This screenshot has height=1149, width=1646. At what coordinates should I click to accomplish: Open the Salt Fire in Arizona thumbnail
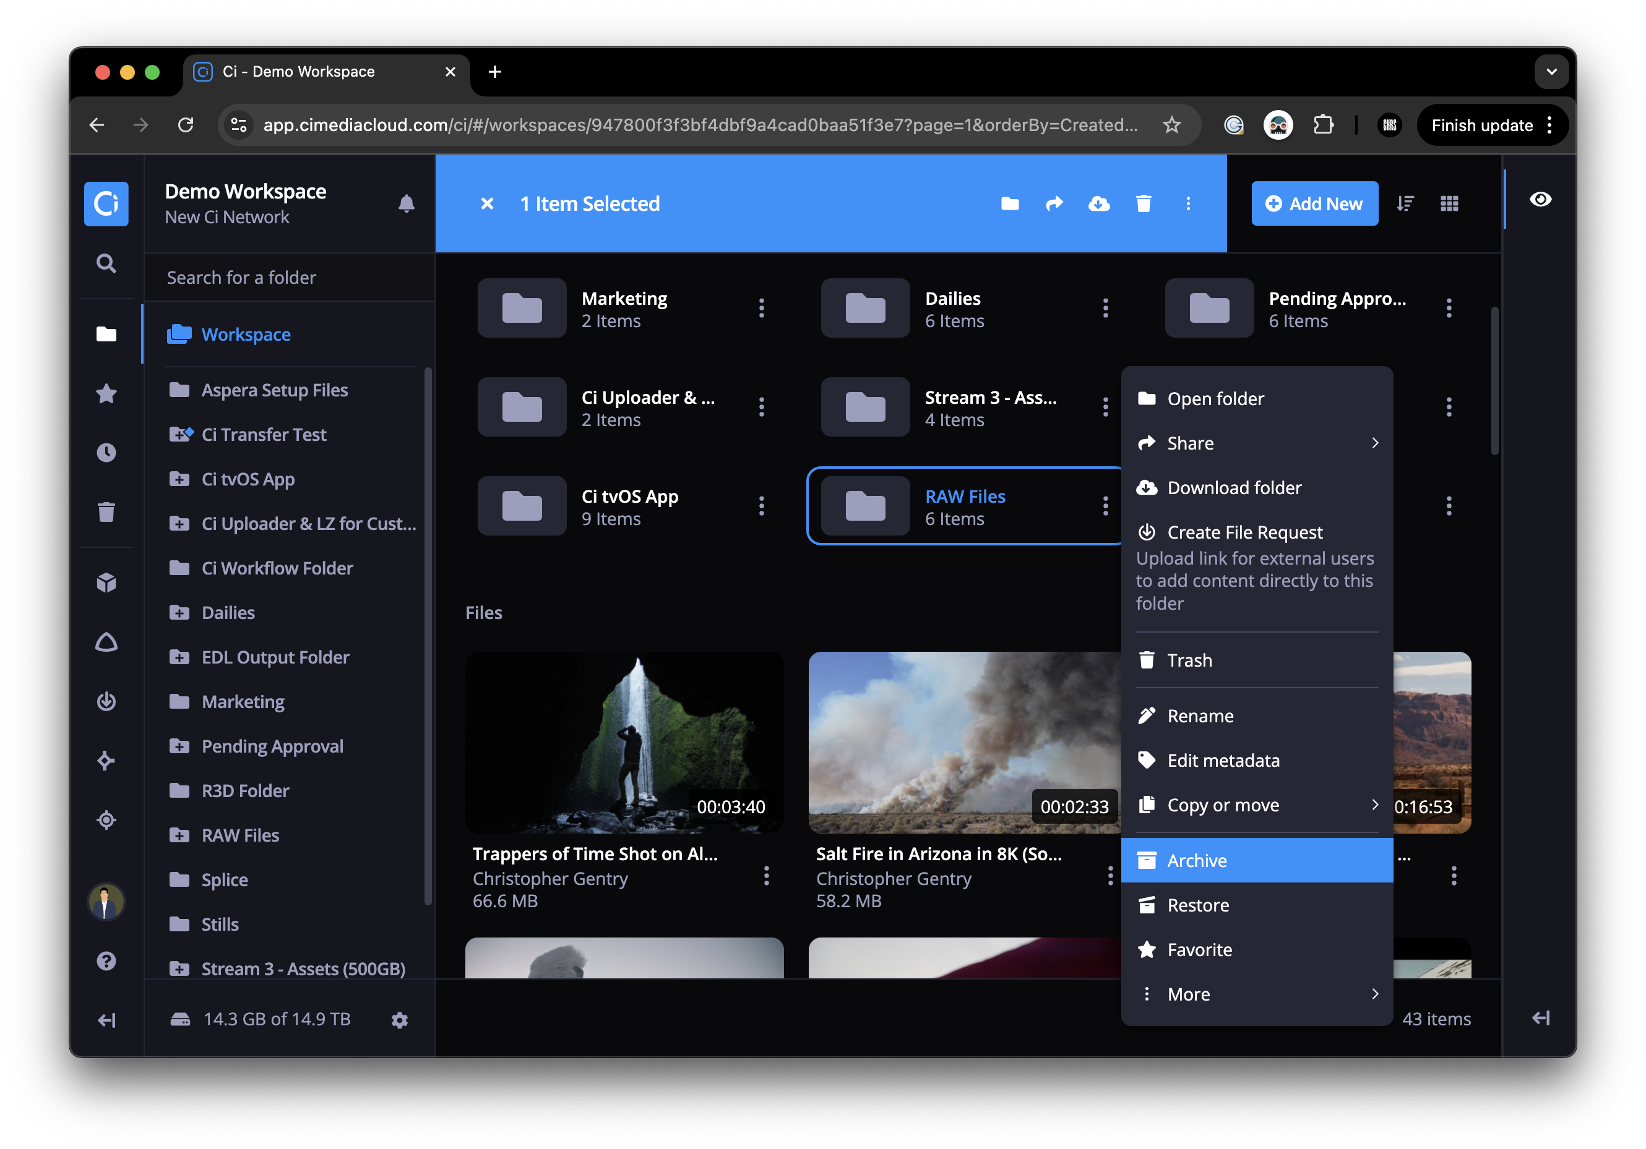click(x=965, y=742)
